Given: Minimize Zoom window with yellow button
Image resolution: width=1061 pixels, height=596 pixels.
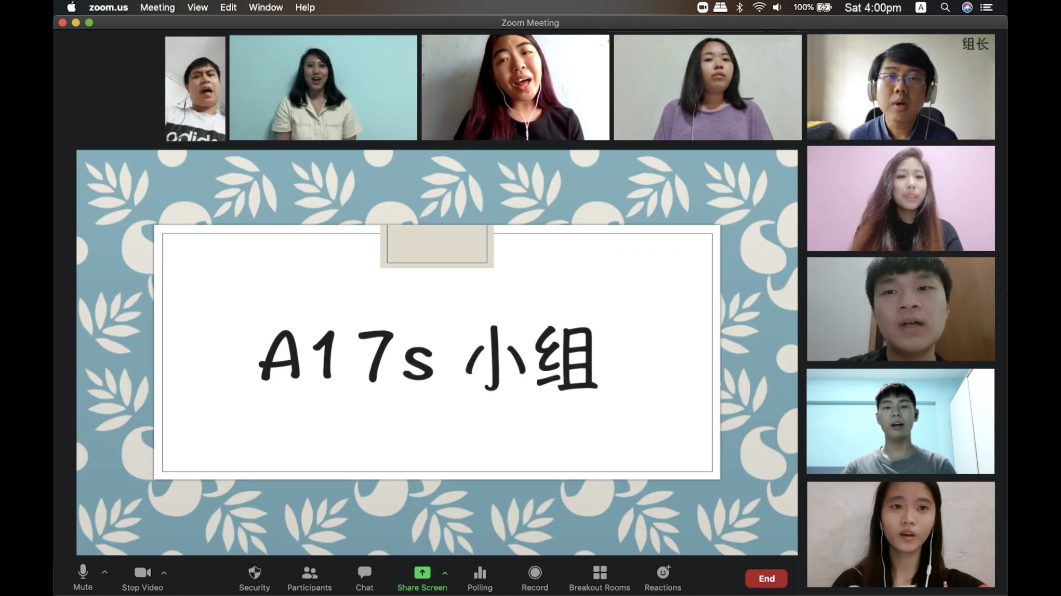Looking at the screenshot, I should pos(76,23).
